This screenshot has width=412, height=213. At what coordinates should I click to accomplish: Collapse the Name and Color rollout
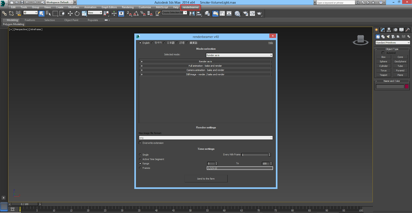point(392,81)
